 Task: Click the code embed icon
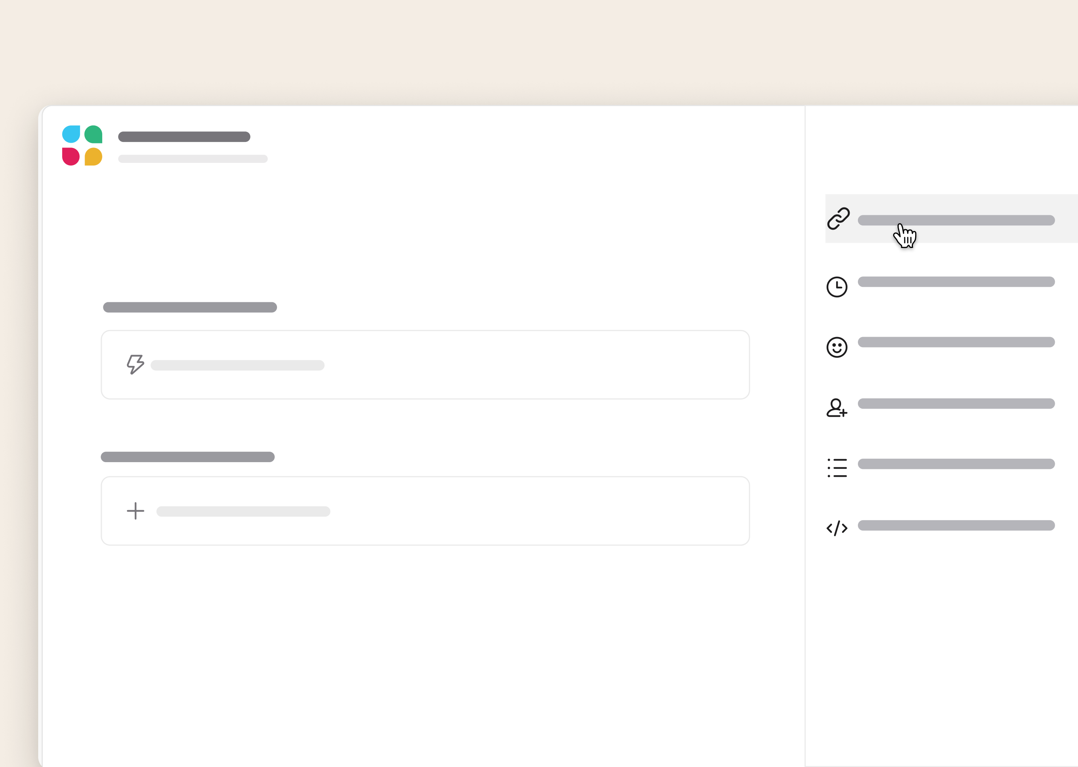pyautogui.click(x=836, y=525)
